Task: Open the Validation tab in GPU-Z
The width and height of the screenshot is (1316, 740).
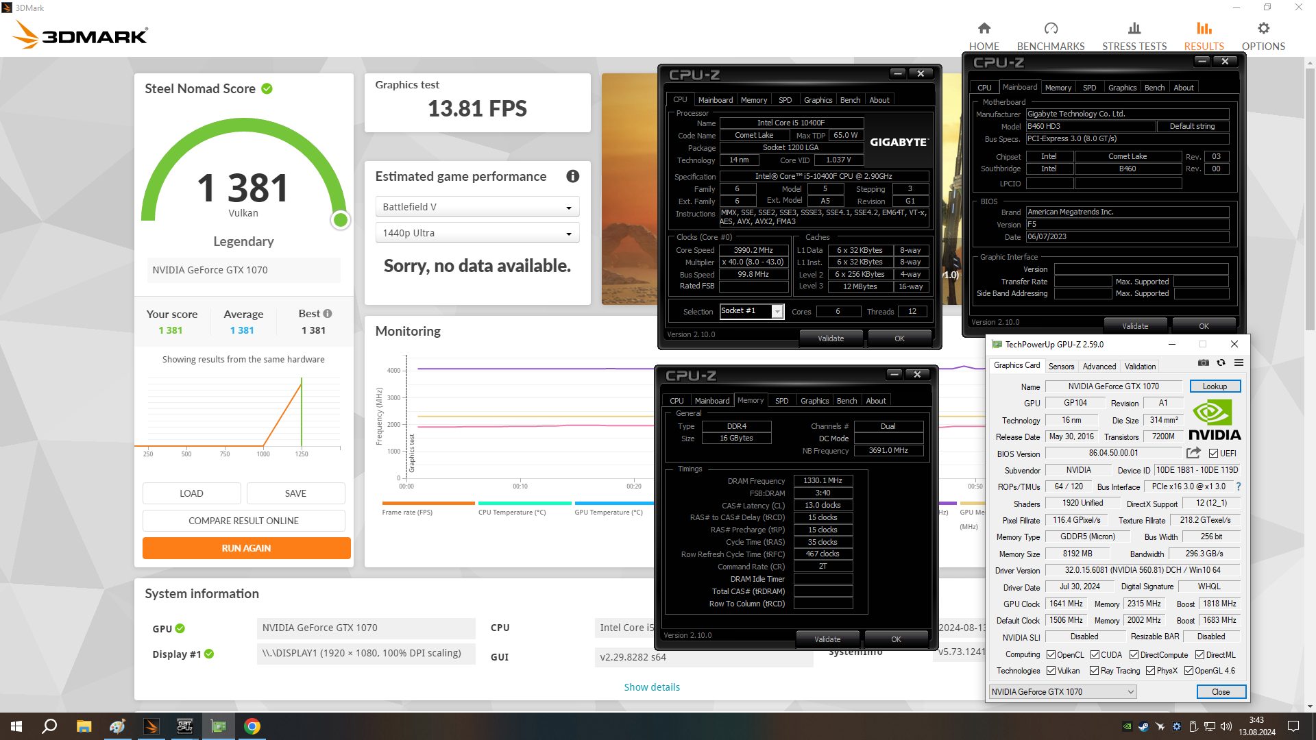Action: (x=1139, y=367)
